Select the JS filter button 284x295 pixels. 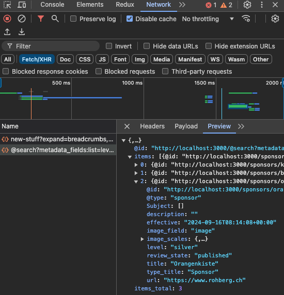[102, 59]
